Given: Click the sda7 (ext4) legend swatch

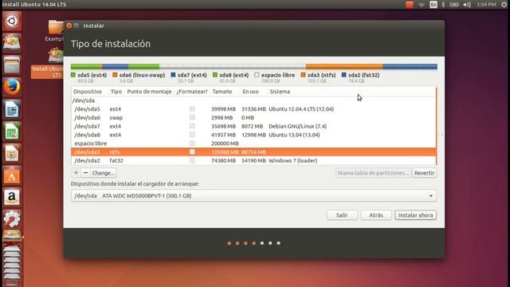Looking at the screenshot, I should tap(173, 75).
